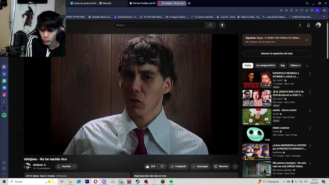Open more actions menu below the video

(x=235, y=166)
